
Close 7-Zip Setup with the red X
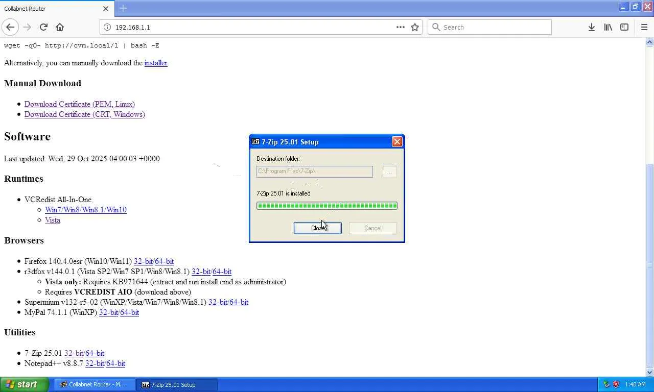point(397,142)
